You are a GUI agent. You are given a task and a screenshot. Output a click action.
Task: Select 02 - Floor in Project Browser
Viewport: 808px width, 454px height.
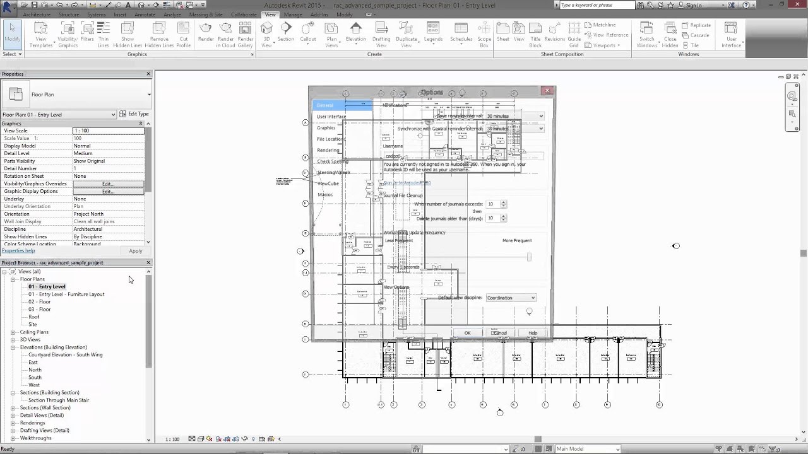point(39,302)
